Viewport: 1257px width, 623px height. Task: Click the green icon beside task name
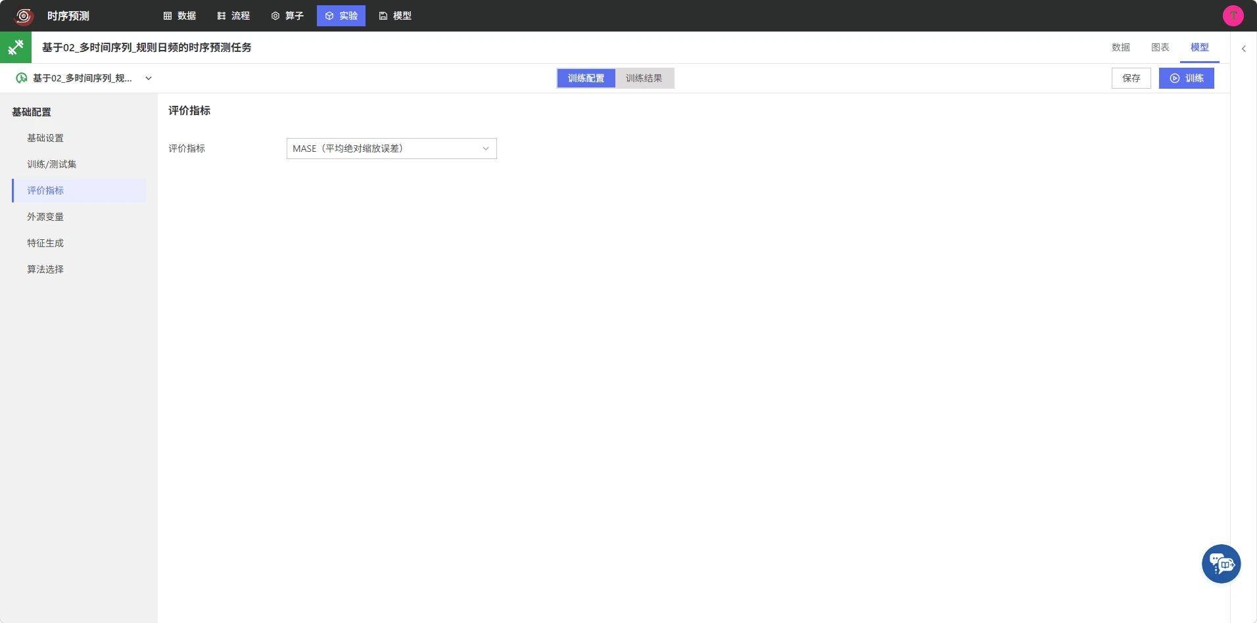coord(22,78)
